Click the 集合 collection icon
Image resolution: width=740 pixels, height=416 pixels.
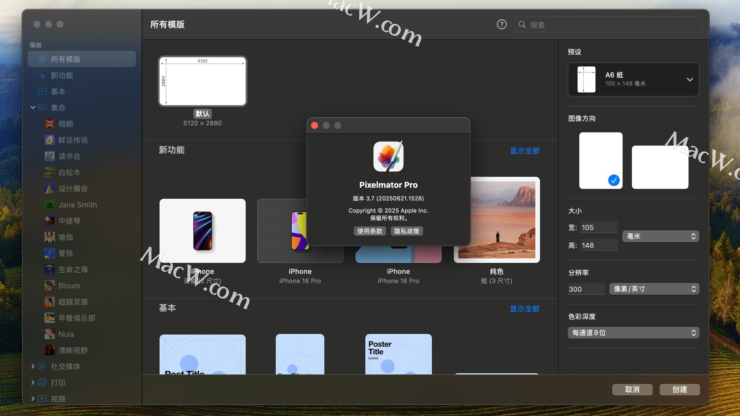42,107
